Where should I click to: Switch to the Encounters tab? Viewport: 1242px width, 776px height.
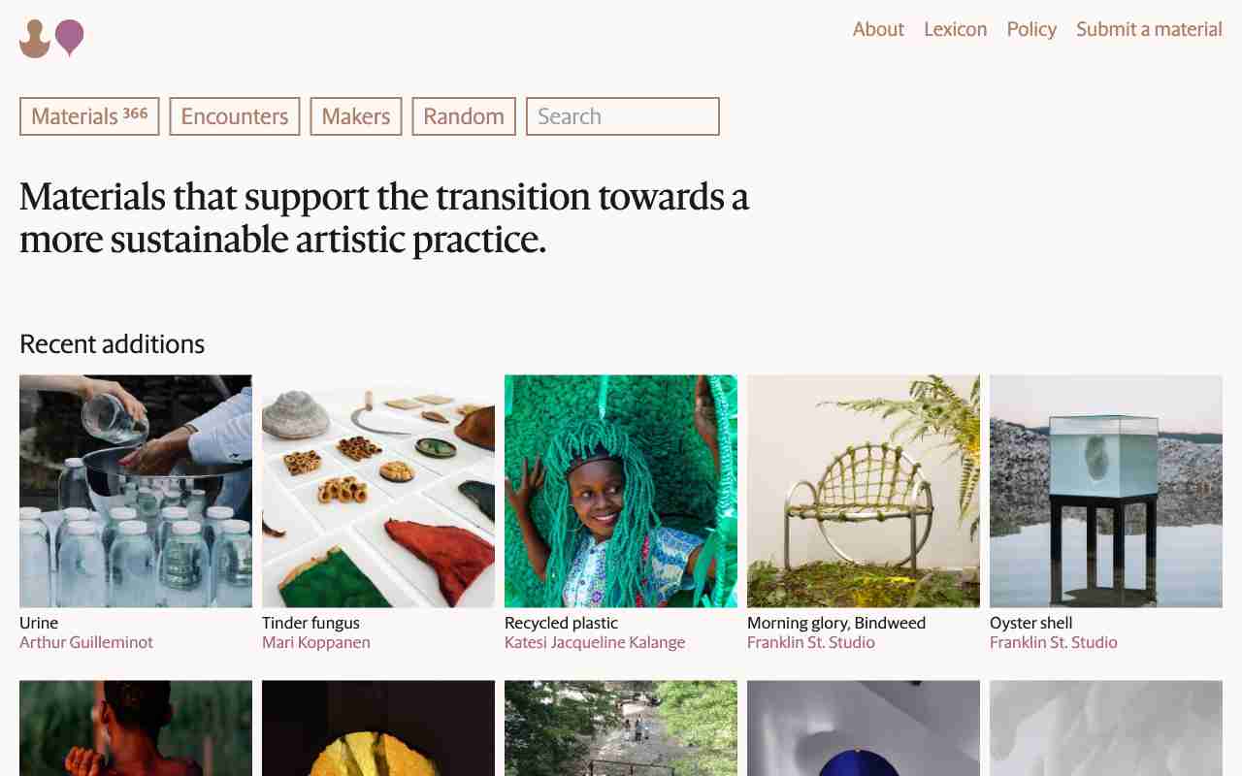tap(235, 116)
